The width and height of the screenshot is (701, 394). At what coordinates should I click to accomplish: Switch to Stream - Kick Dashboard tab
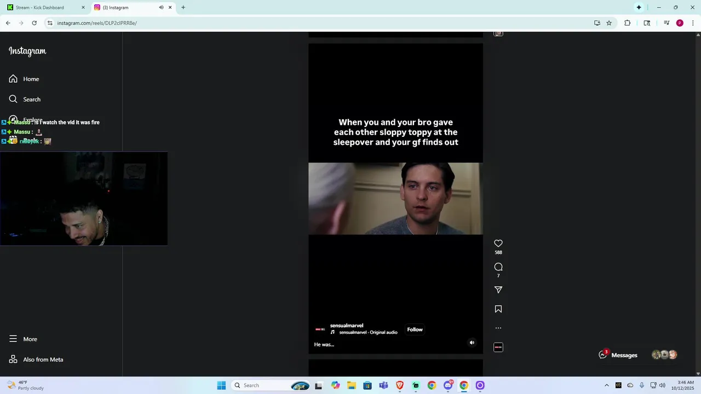[45, 8]
